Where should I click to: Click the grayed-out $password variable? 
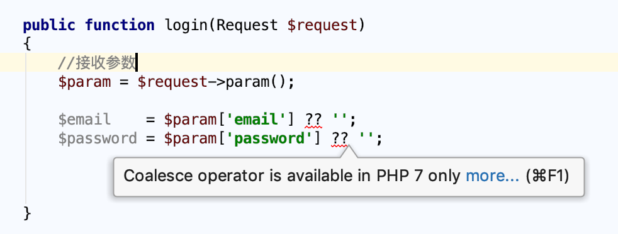click(x=98, y=138)
